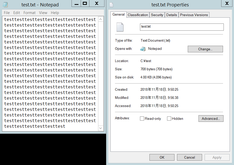The image size is (234, 165).
Task: Maximize the Notepad window
Action: (85, 3)
